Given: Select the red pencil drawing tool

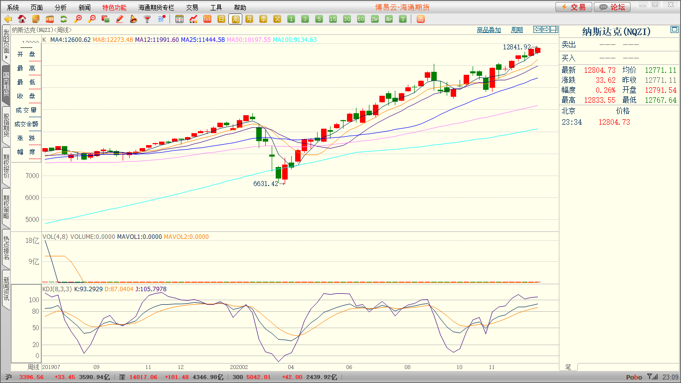Looking at the screenshot, I should coord(120,19).
